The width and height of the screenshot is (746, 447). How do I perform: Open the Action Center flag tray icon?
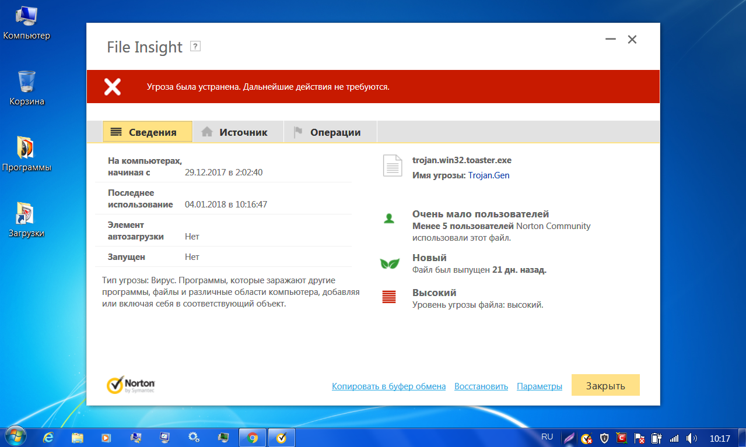[639, 438]
